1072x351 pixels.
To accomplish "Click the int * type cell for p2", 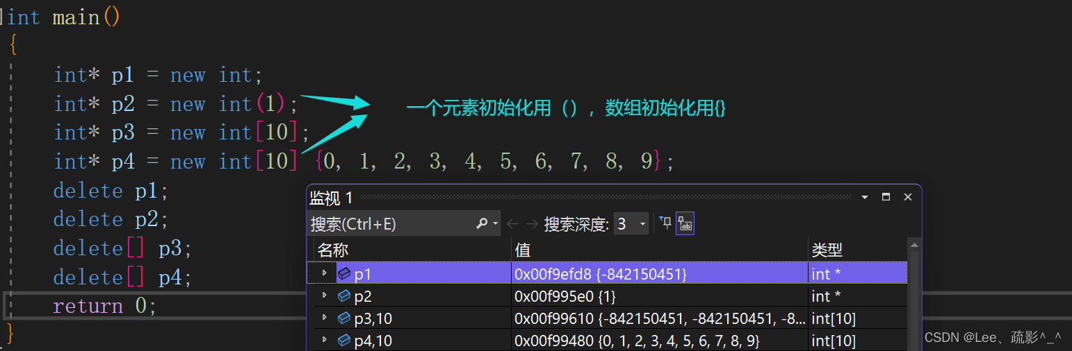I will coord(857,296).
